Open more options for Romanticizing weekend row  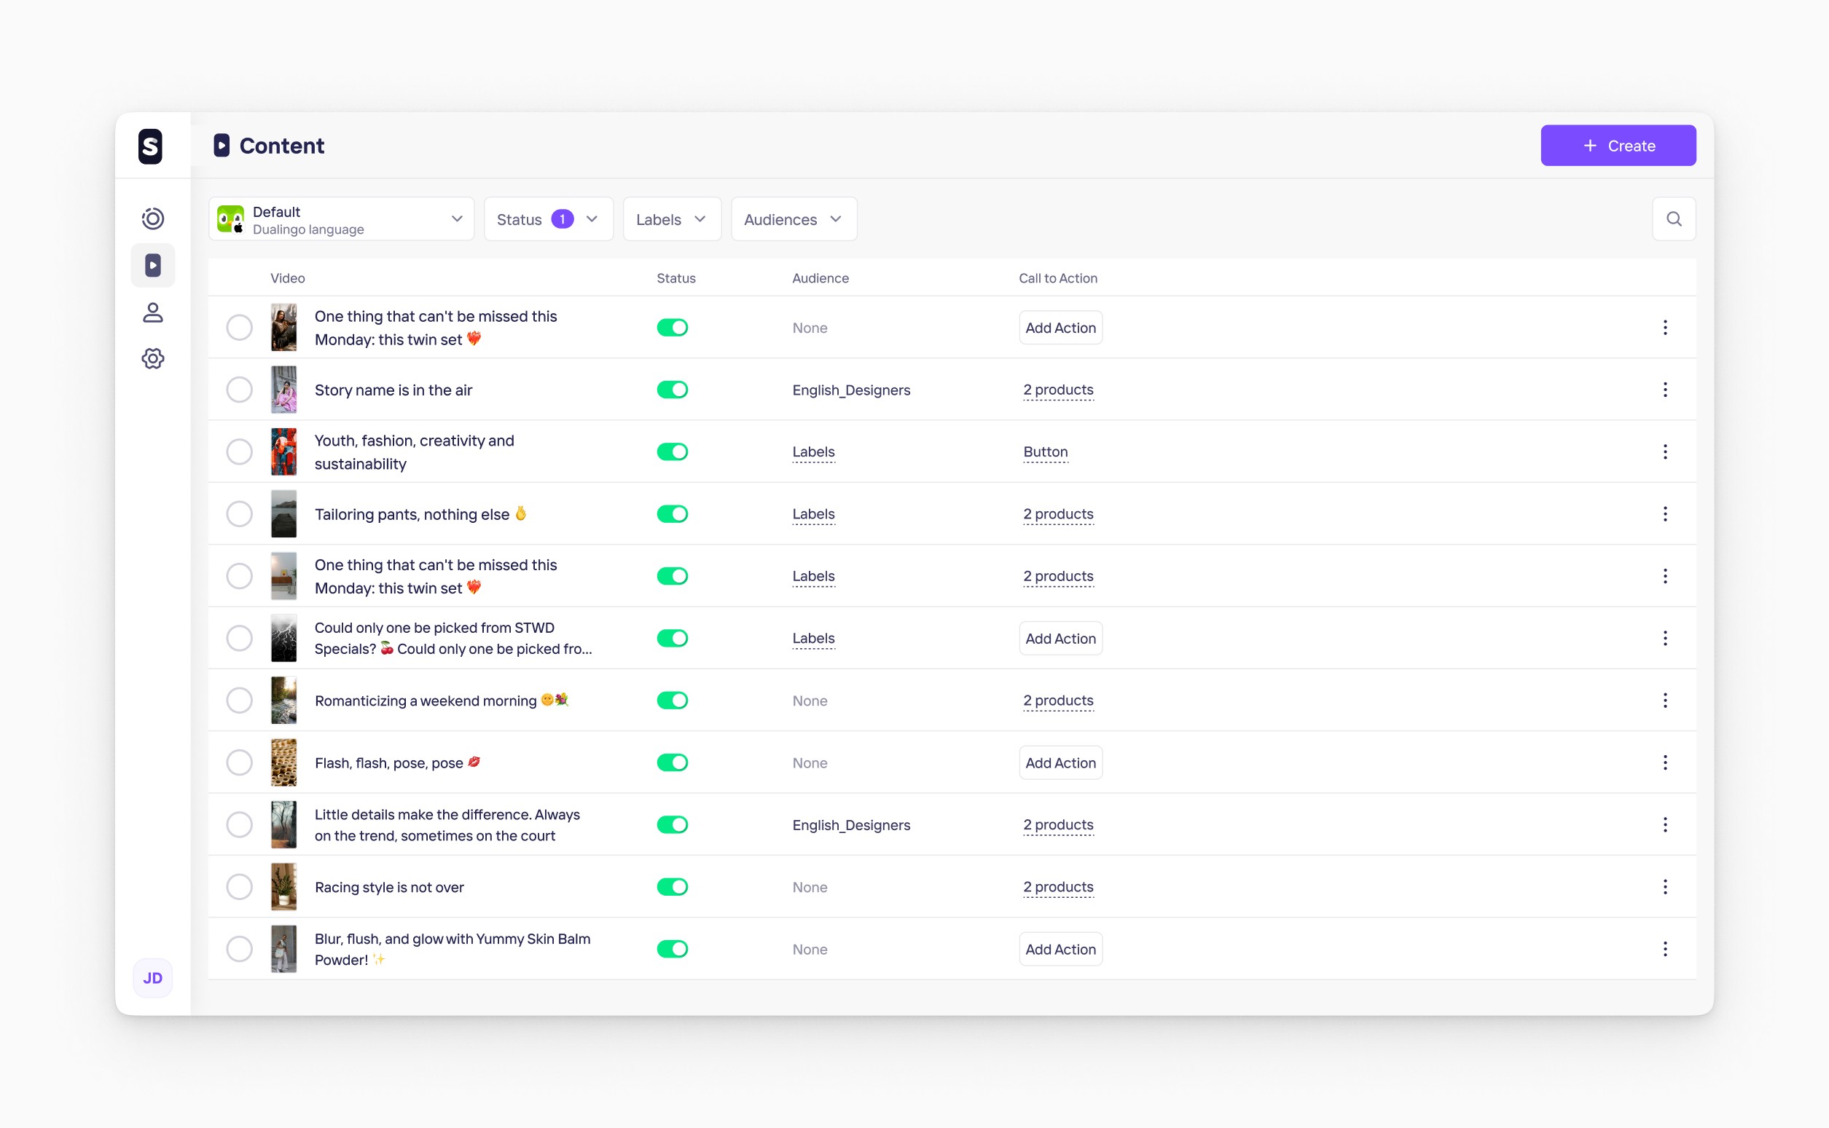tap(1665, 700)
